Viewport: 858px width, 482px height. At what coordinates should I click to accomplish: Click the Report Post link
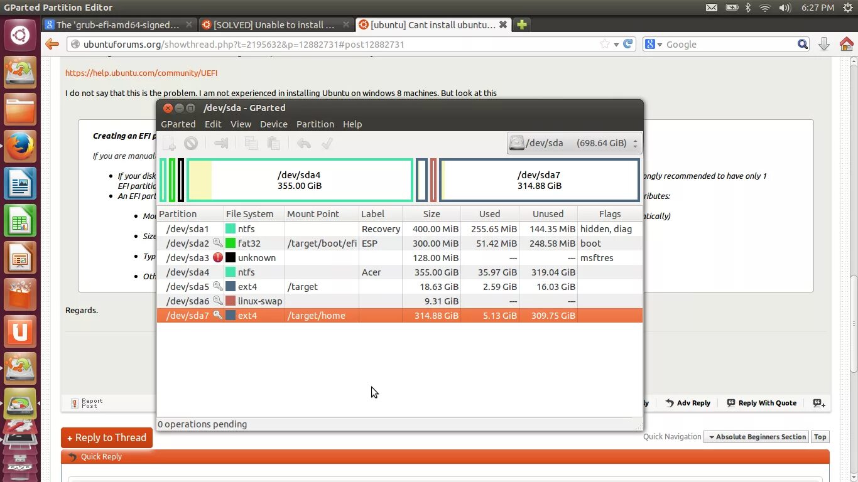(x=87, y=403)
